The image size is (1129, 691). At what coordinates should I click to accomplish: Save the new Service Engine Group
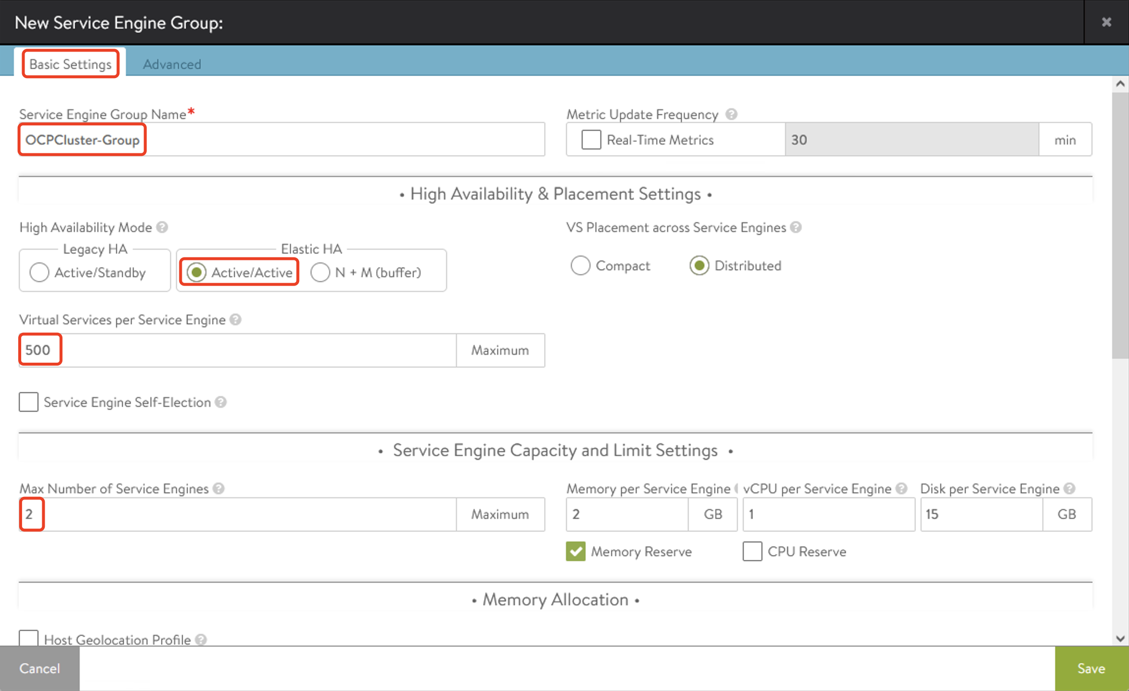click(x=1091, y=668)
